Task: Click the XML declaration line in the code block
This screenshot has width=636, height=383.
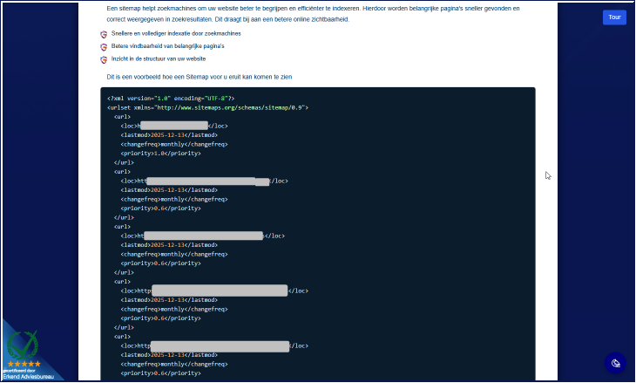Action: click(x=171, y=99)
